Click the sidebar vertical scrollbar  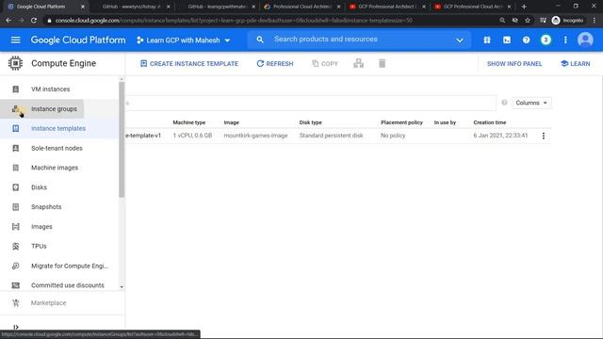point(122,140)
